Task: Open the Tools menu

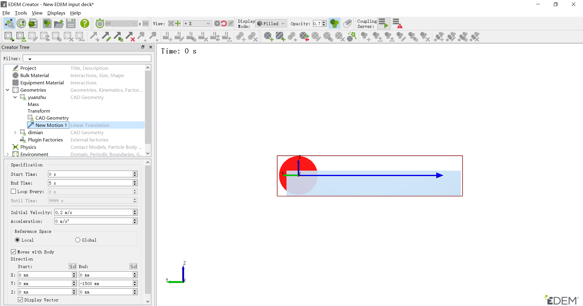Action: click(21, 13)
